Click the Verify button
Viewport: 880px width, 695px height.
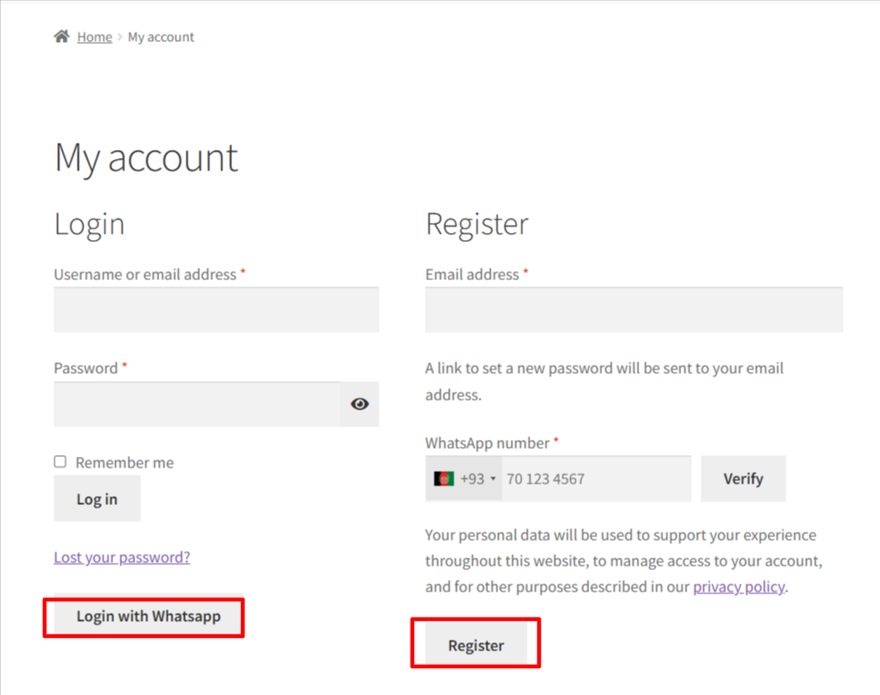[743, 478]
